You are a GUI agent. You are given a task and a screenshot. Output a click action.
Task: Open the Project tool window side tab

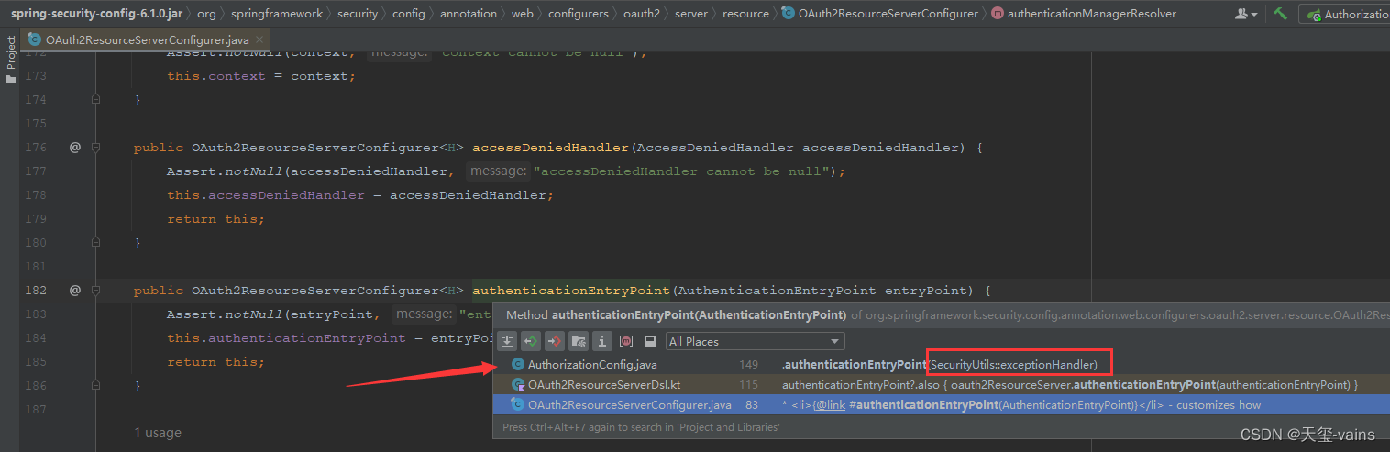pos(10,61)
